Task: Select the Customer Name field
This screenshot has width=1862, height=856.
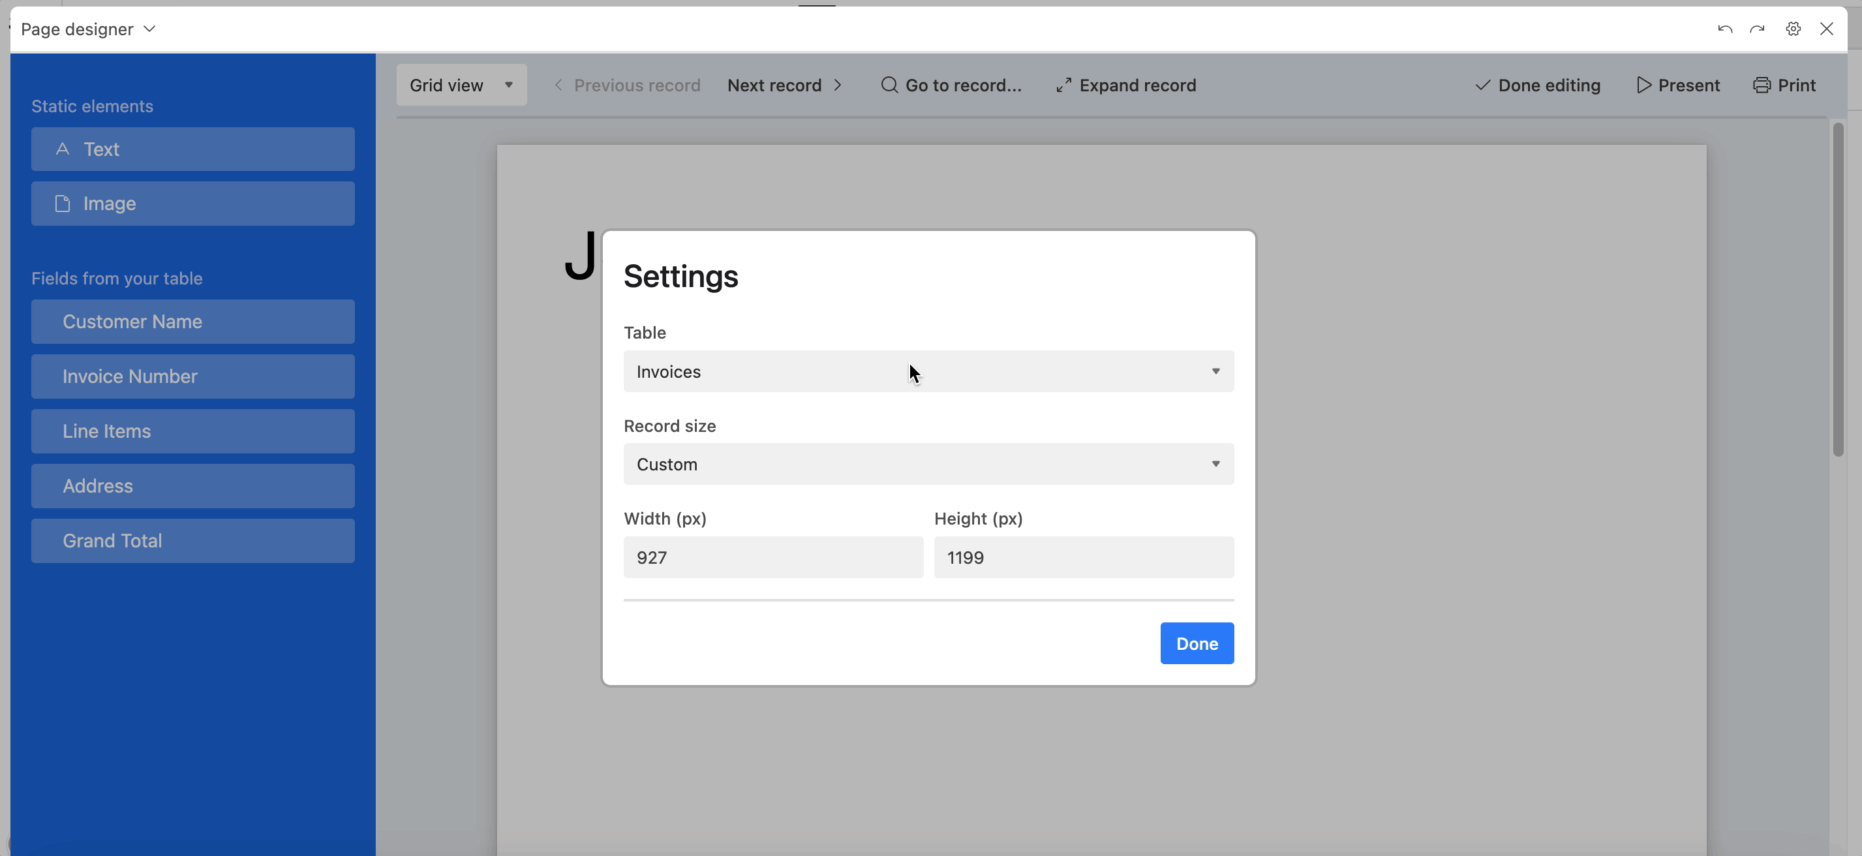Action: pos(193,322)
